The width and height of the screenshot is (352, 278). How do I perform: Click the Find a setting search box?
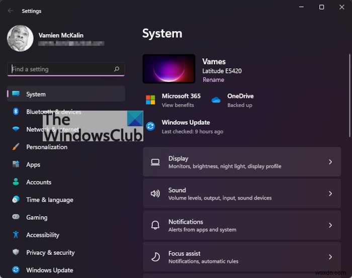[66, 69]
